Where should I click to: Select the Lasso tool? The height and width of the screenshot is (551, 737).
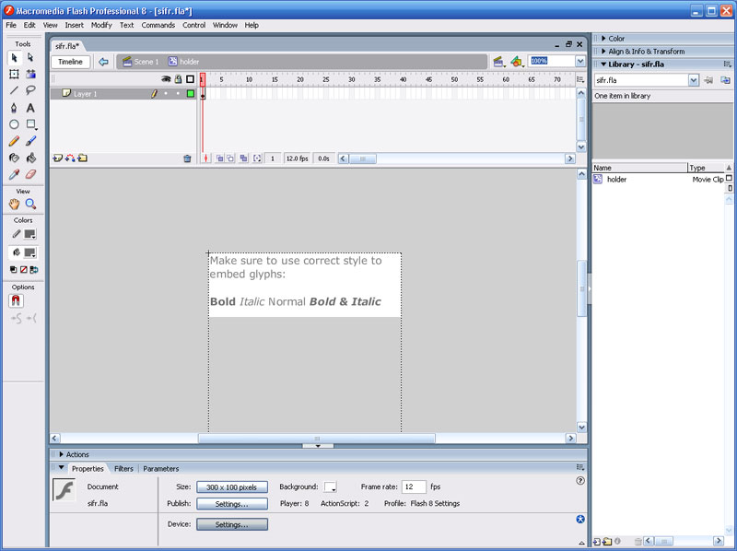point(30,90)
